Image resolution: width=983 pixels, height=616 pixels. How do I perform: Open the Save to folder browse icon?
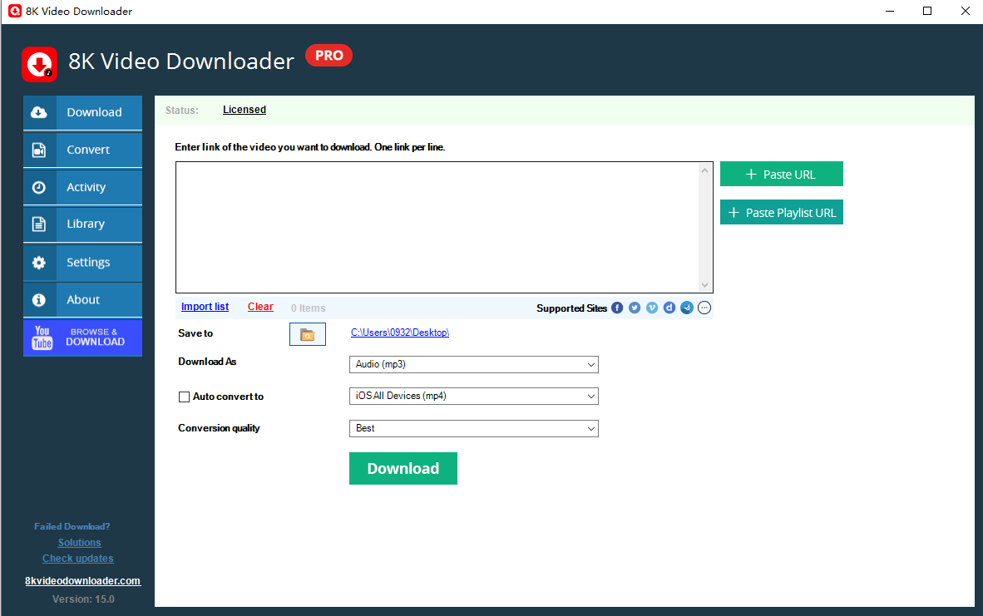(308, 334)
